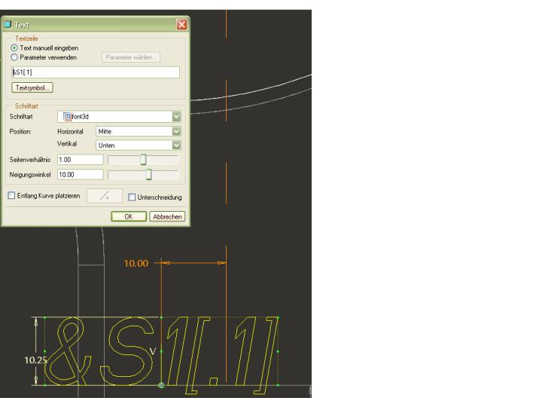
Task: Click the Seitenverhältnis value field
Action: pyautogui.click(x=81, y=160)
